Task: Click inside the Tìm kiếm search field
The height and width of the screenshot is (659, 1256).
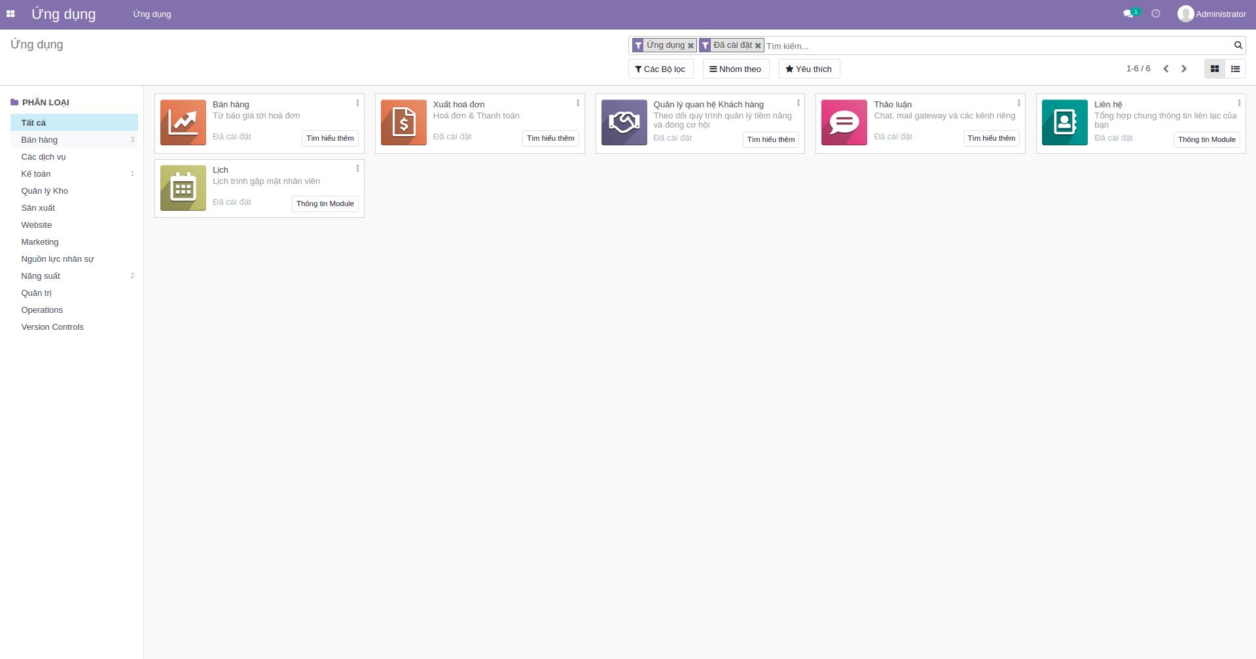Action: tap(916, 46)
